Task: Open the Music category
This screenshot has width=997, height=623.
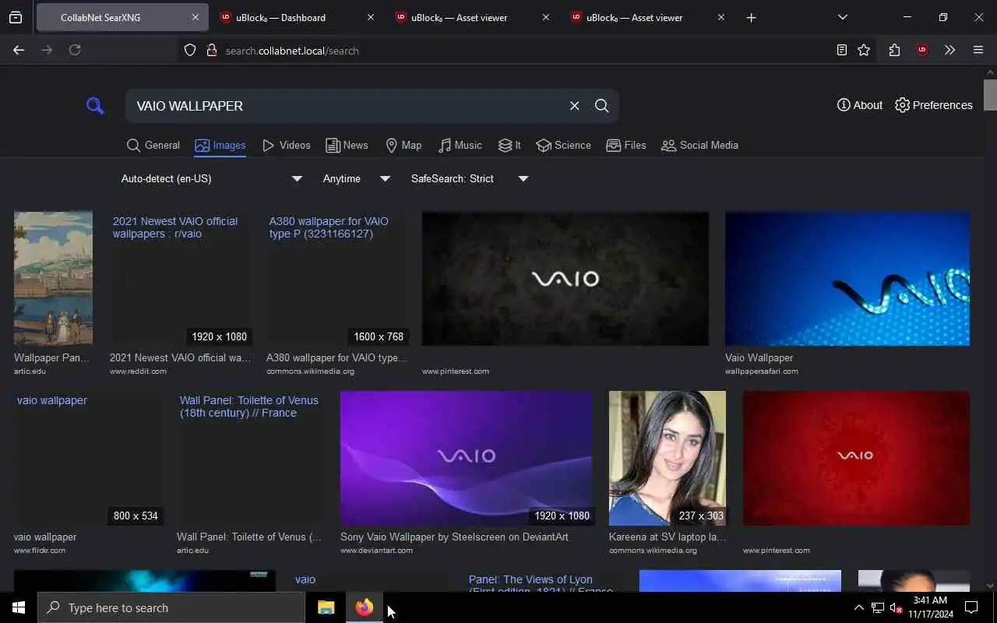Action: pyautogui.click(x=460, y=145)
